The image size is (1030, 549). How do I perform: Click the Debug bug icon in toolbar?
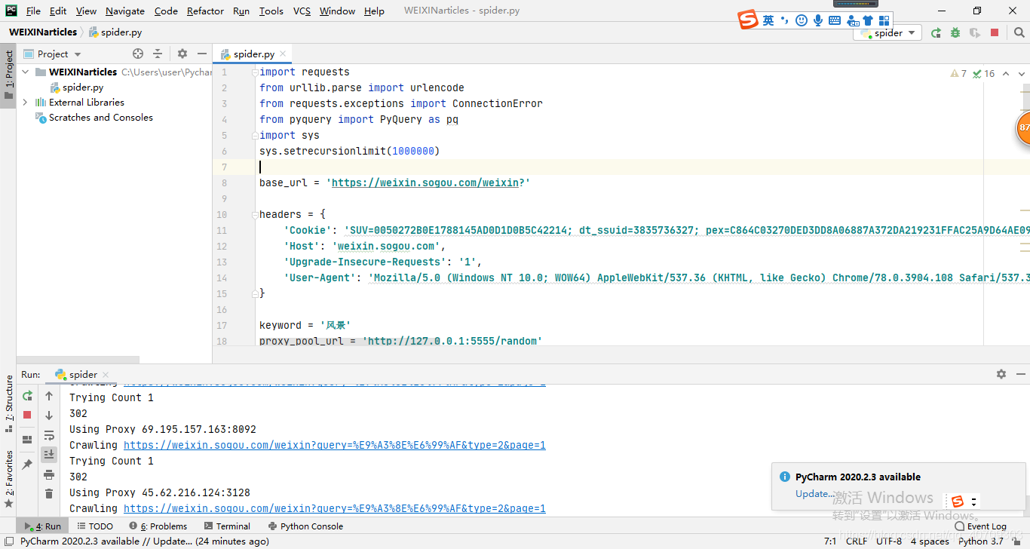(x=955, y=32)
